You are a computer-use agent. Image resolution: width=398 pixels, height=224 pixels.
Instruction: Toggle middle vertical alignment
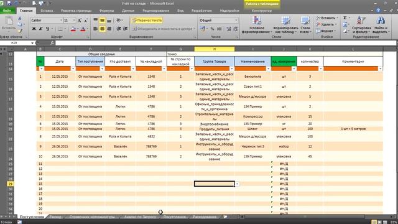tap(102, 21)
